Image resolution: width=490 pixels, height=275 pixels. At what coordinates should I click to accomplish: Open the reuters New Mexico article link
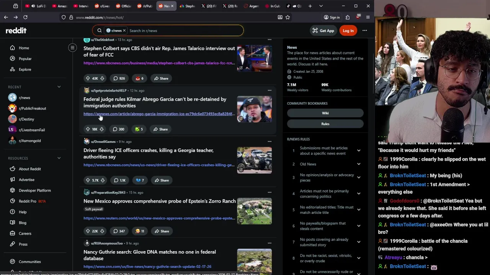159,218
